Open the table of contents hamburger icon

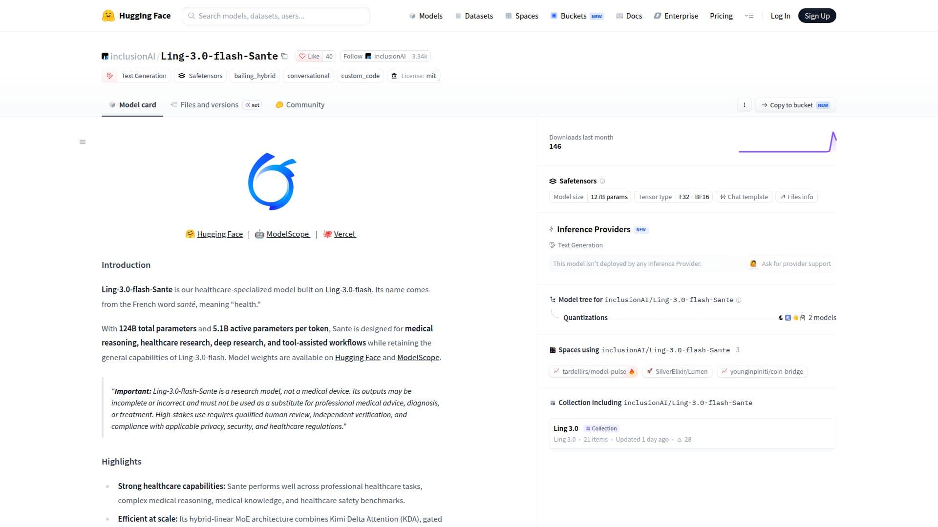83,142
